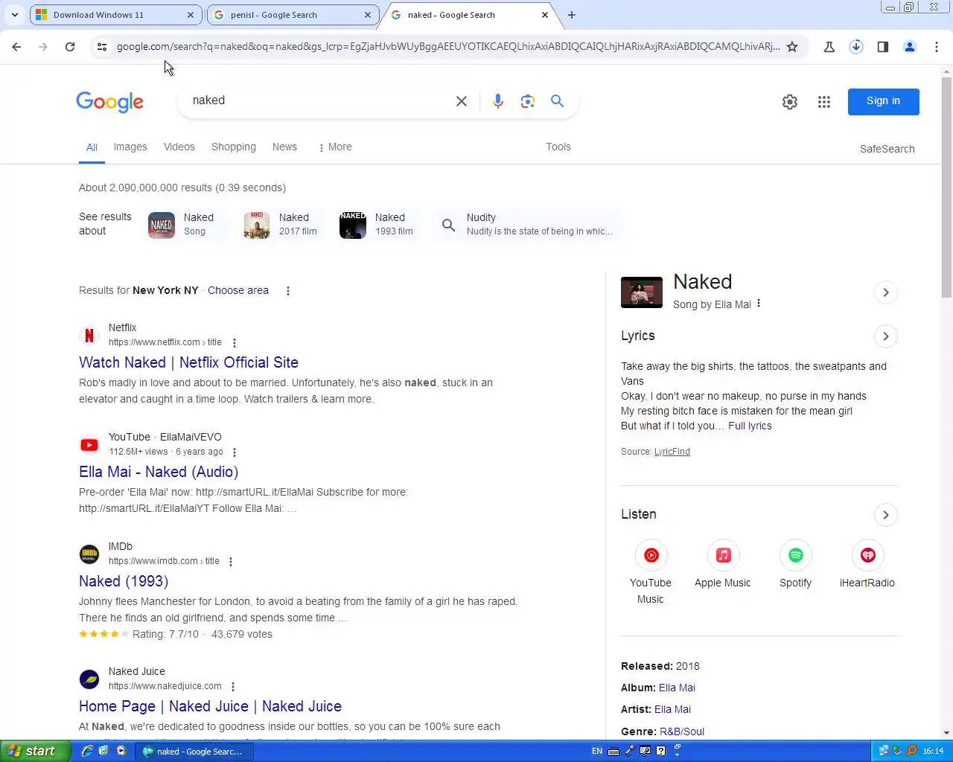The height and width of the screenshot is (762, 953).
Task: Select the Nudity search suggestion chip
Action: [x=527, y=225]
